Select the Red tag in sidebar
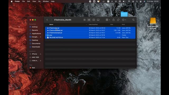Viewport: 169px width, 95px height. tap(33, 68)
